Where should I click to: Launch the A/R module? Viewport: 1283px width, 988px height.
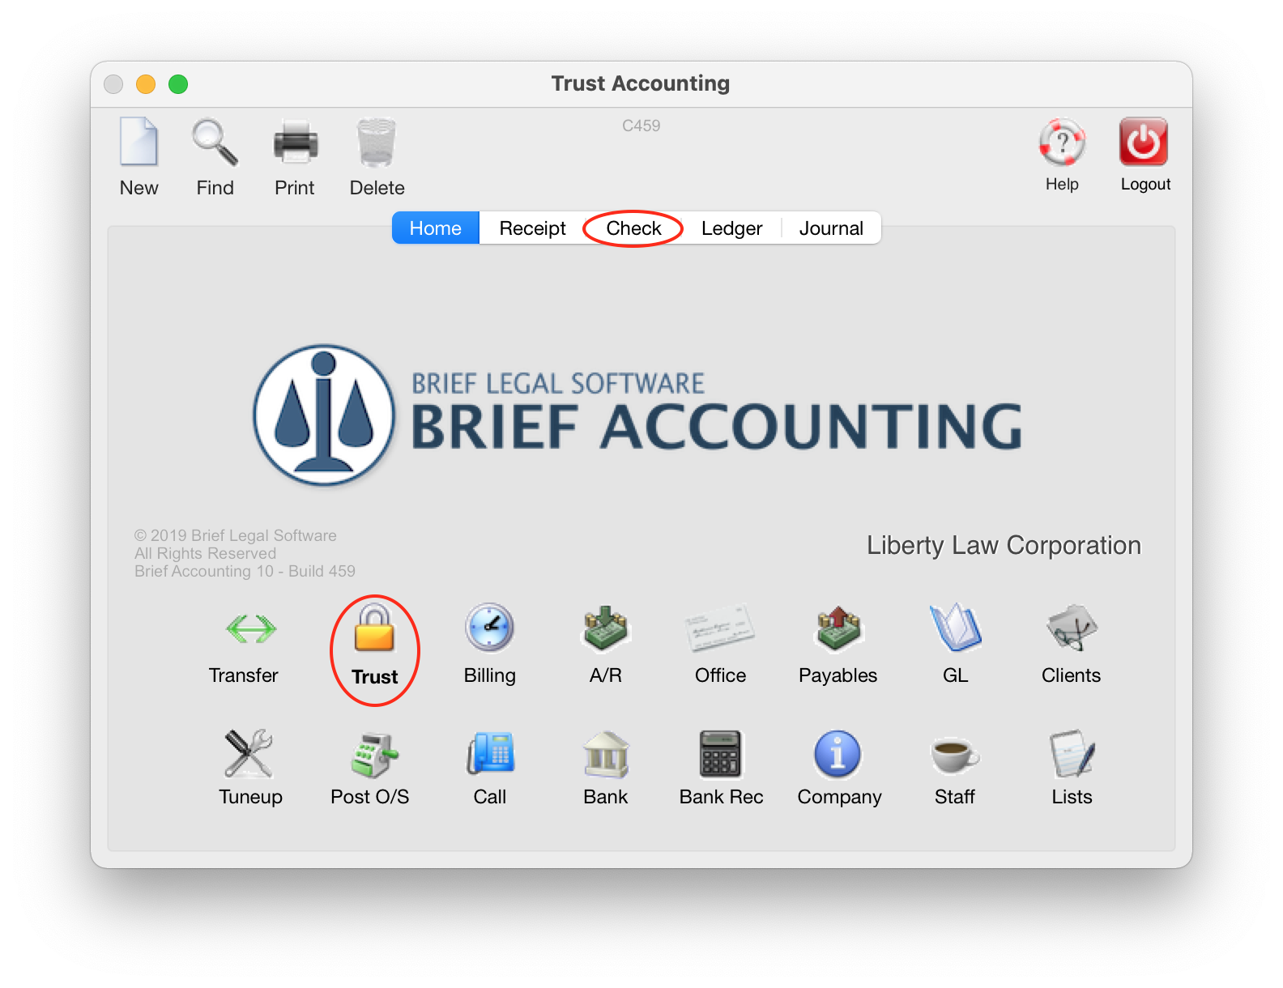click(606, 628)
